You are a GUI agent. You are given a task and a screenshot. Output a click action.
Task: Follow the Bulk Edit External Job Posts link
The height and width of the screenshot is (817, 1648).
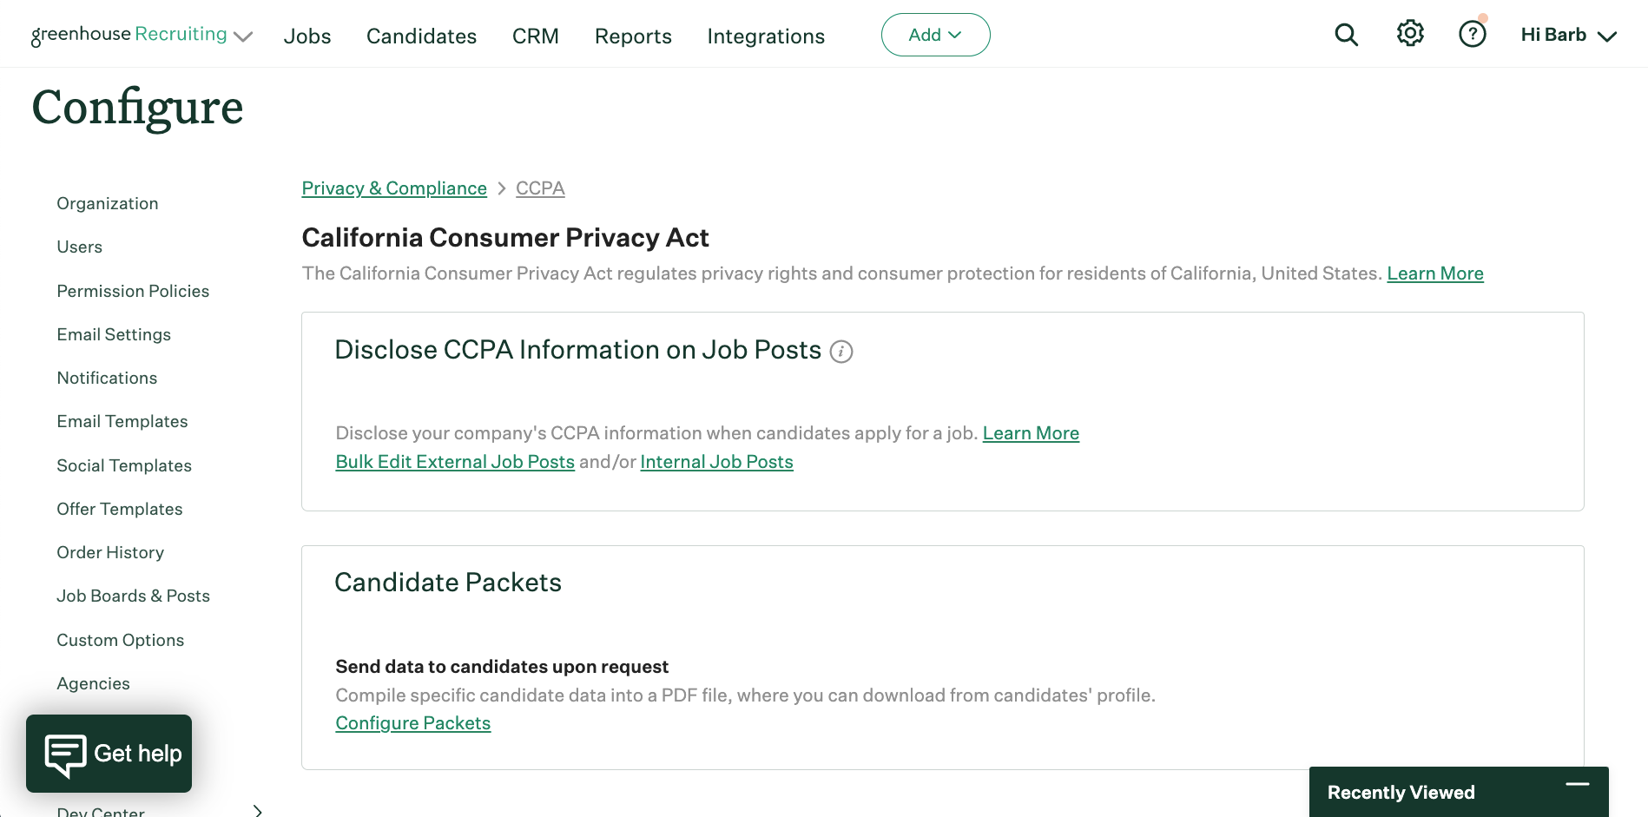(x=455, y=462)
